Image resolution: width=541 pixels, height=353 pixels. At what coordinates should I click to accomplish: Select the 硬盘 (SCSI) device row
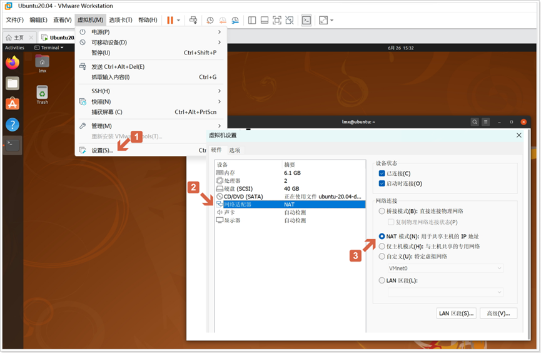click(290, 188)
